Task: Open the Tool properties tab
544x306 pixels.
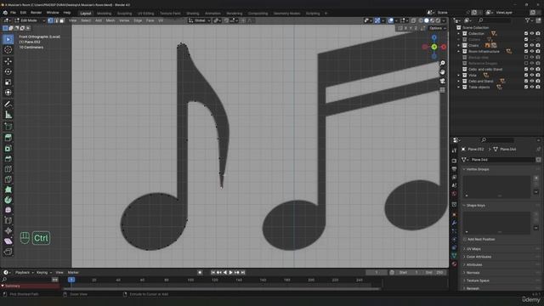Action: coord(454,150)
